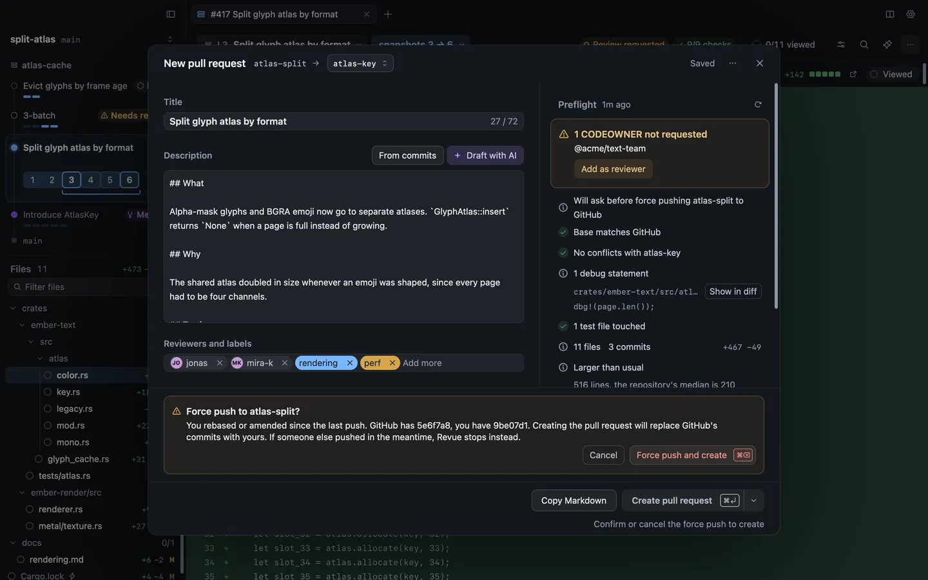Remove the rendering label

350,363
